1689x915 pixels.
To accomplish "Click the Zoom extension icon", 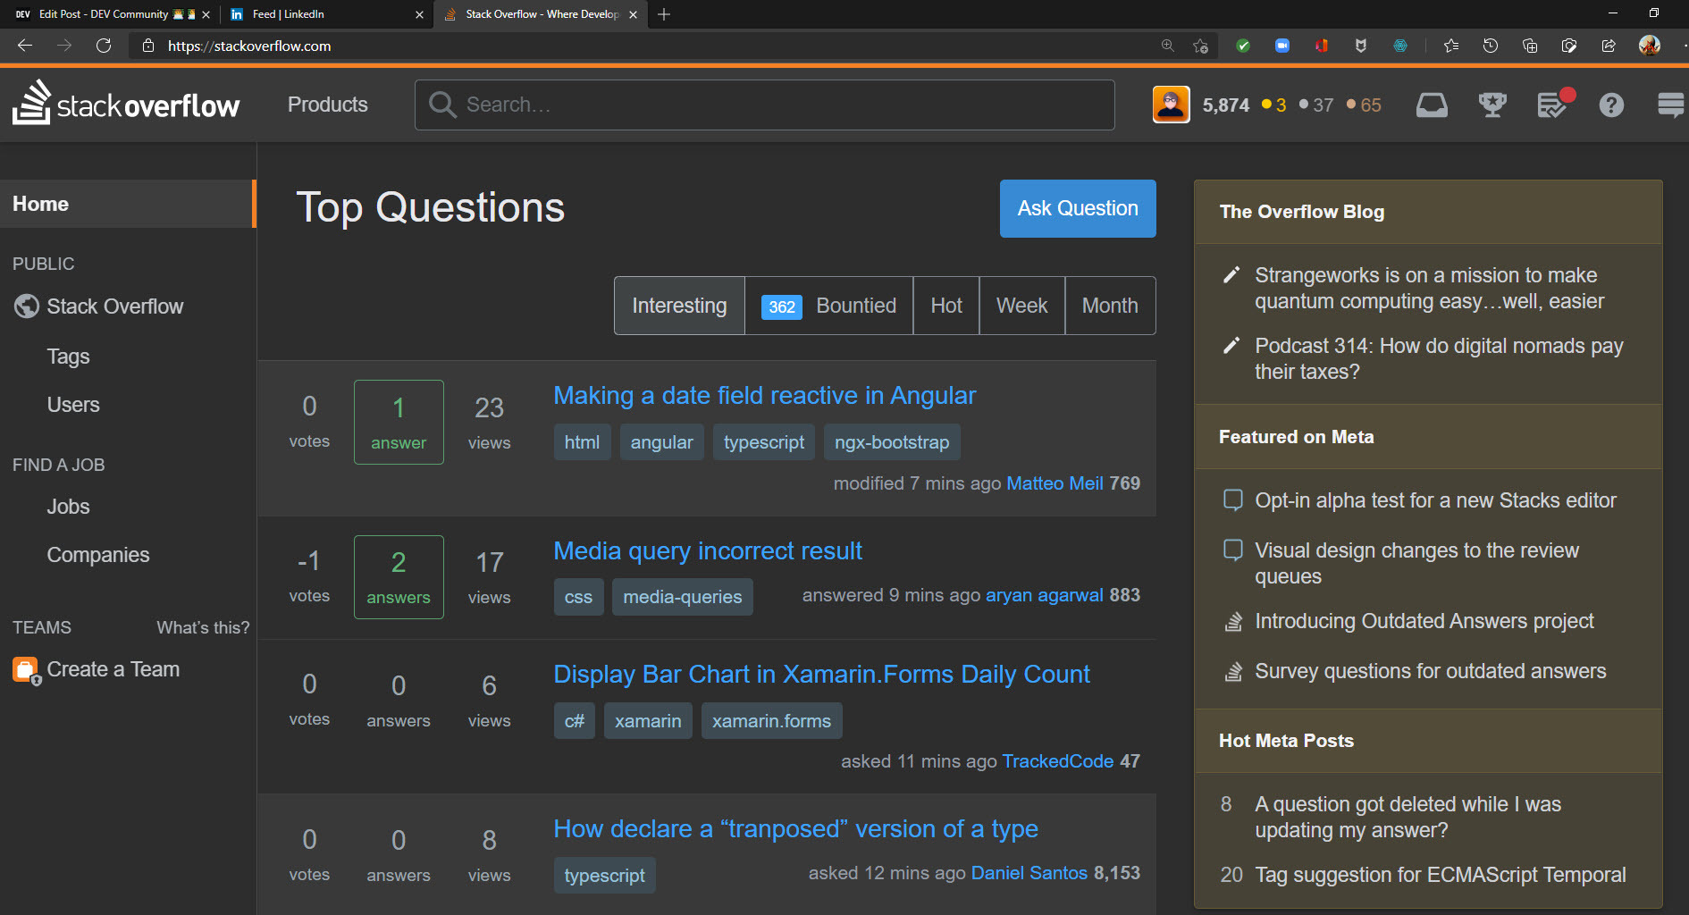I will click(1281, 46).
